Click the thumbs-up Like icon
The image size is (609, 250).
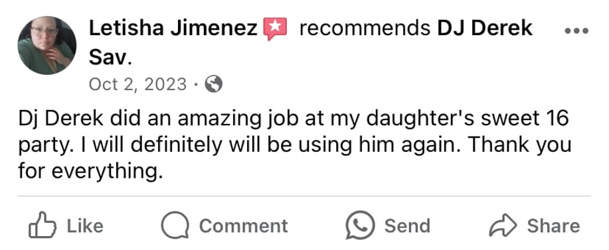click(43, 225)
